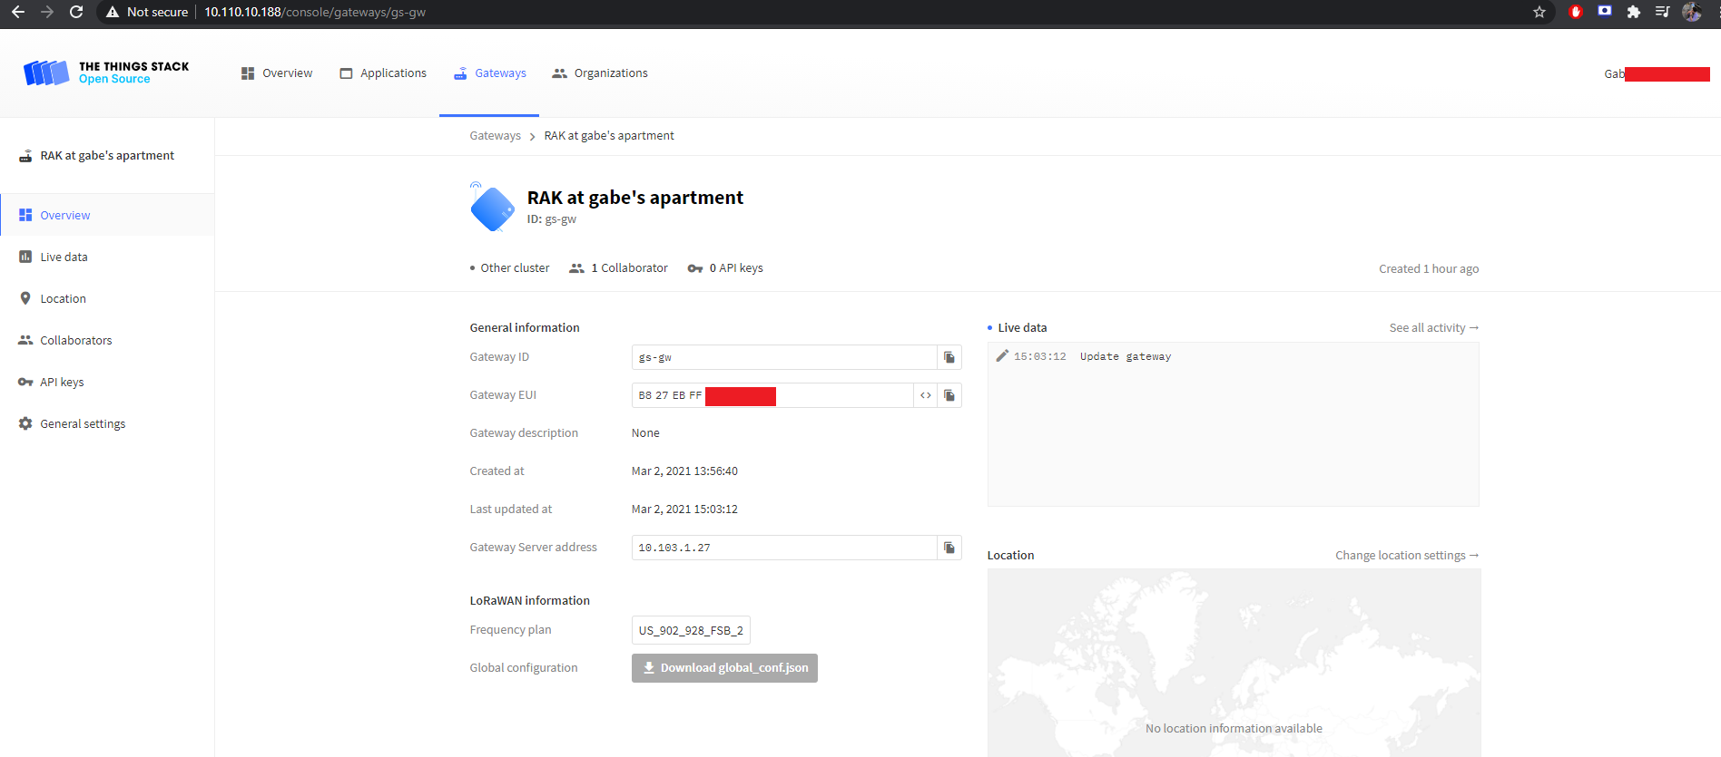Click Gateways breadcrumb link
Viewport: 1721px width, 757px height.
tap(495, 136)
